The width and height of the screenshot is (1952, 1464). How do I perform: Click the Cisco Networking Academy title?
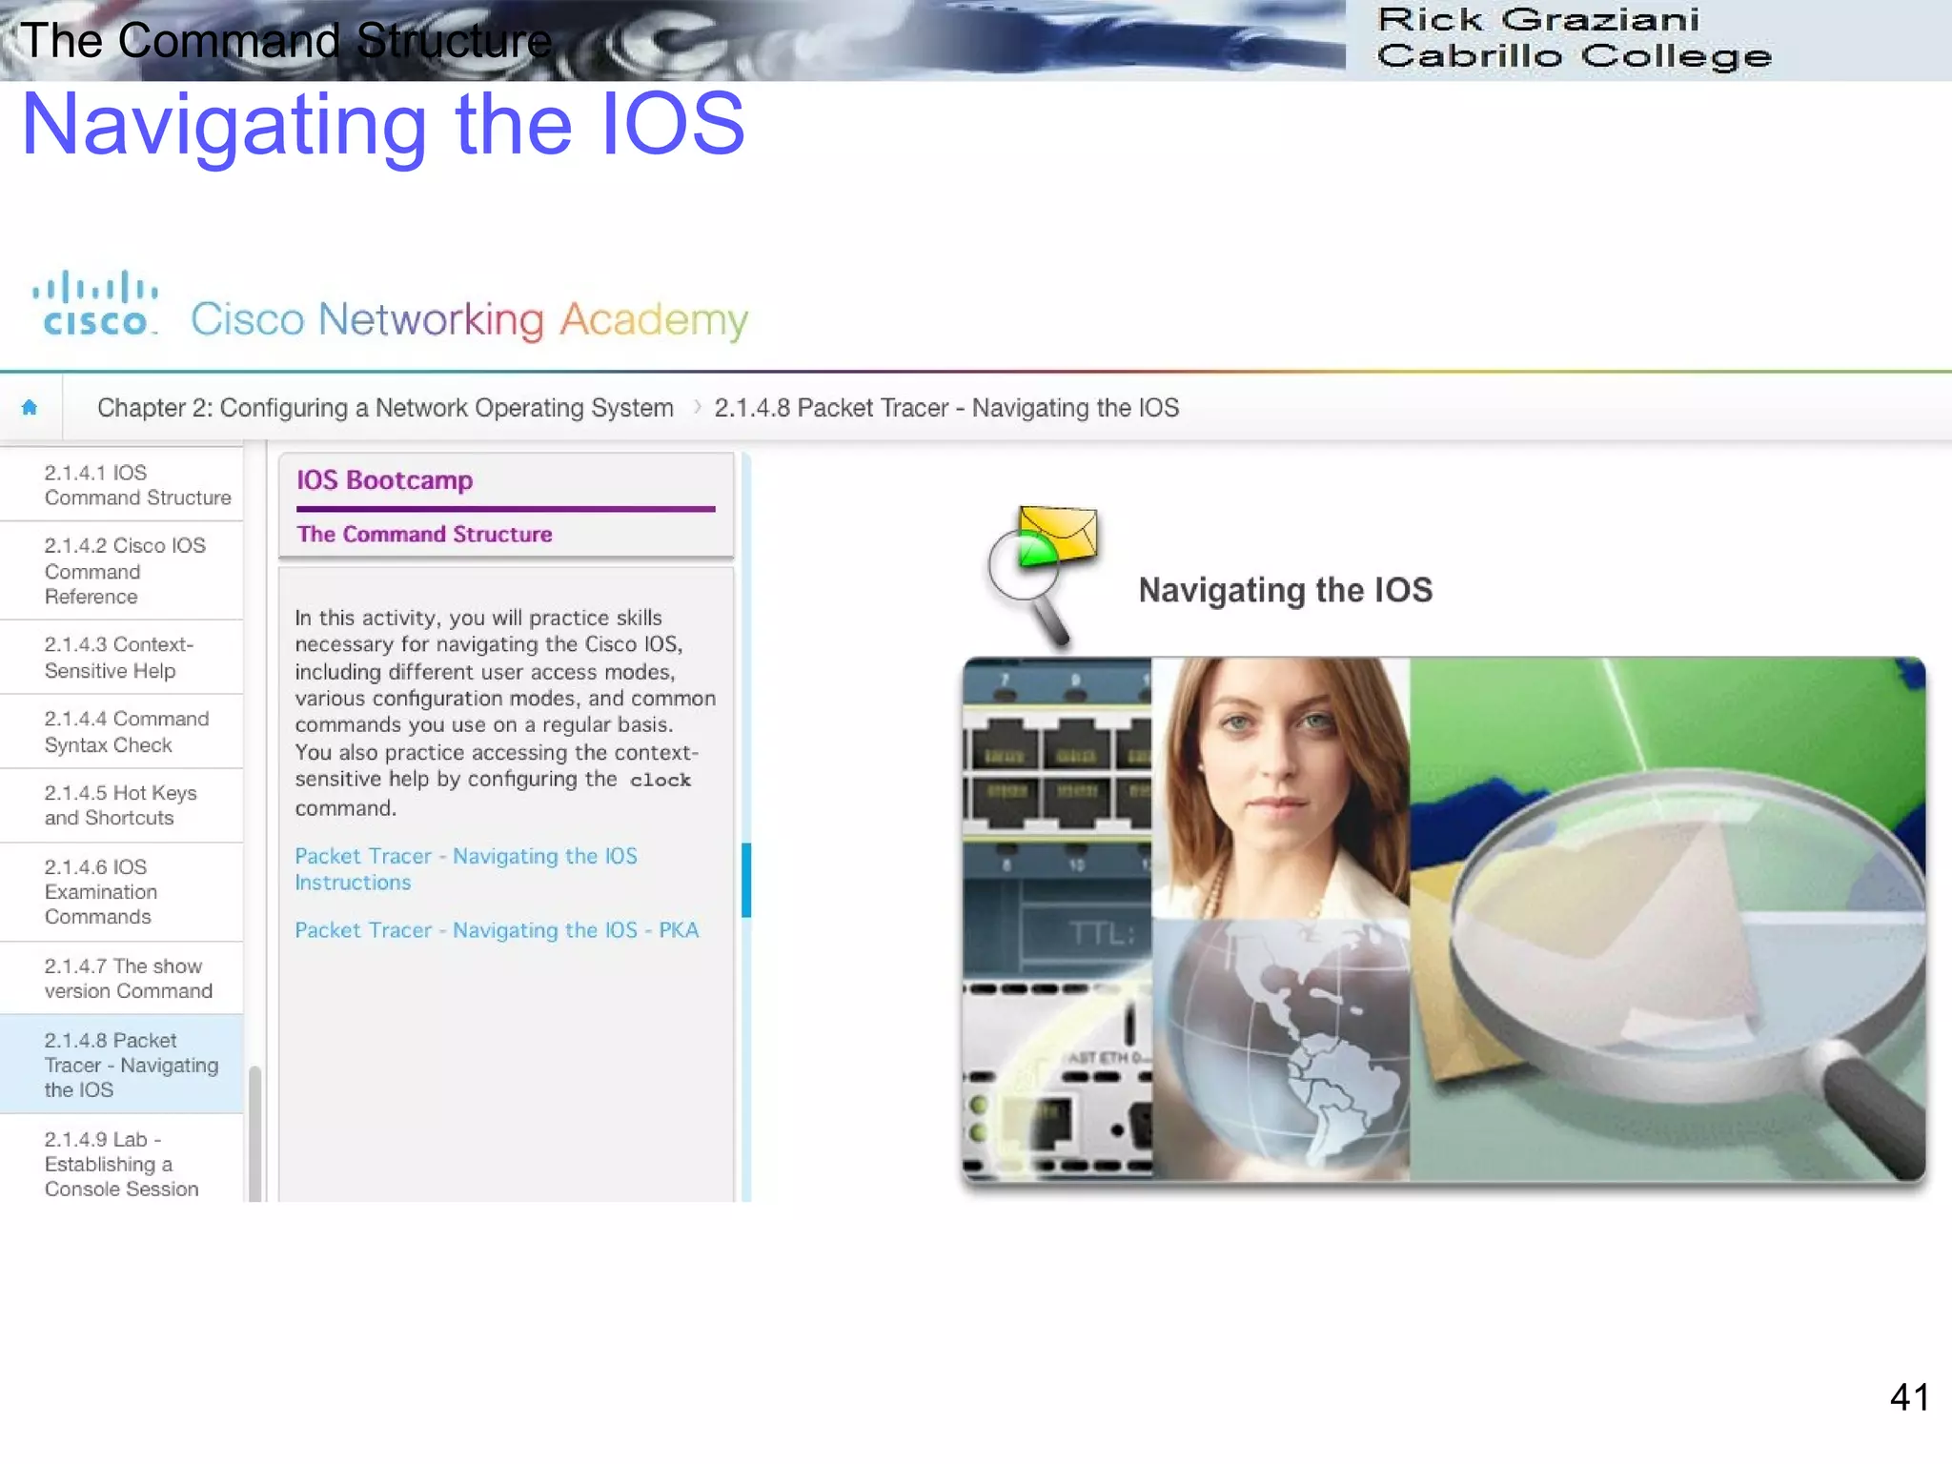(x=469, y=319)
